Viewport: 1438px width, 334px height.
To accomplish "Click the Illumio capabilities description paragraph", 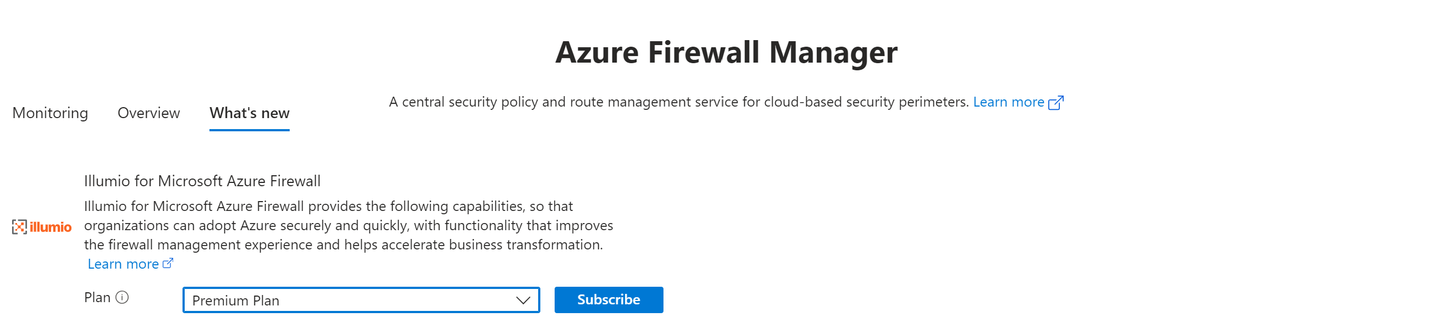I will click(348, 225).
